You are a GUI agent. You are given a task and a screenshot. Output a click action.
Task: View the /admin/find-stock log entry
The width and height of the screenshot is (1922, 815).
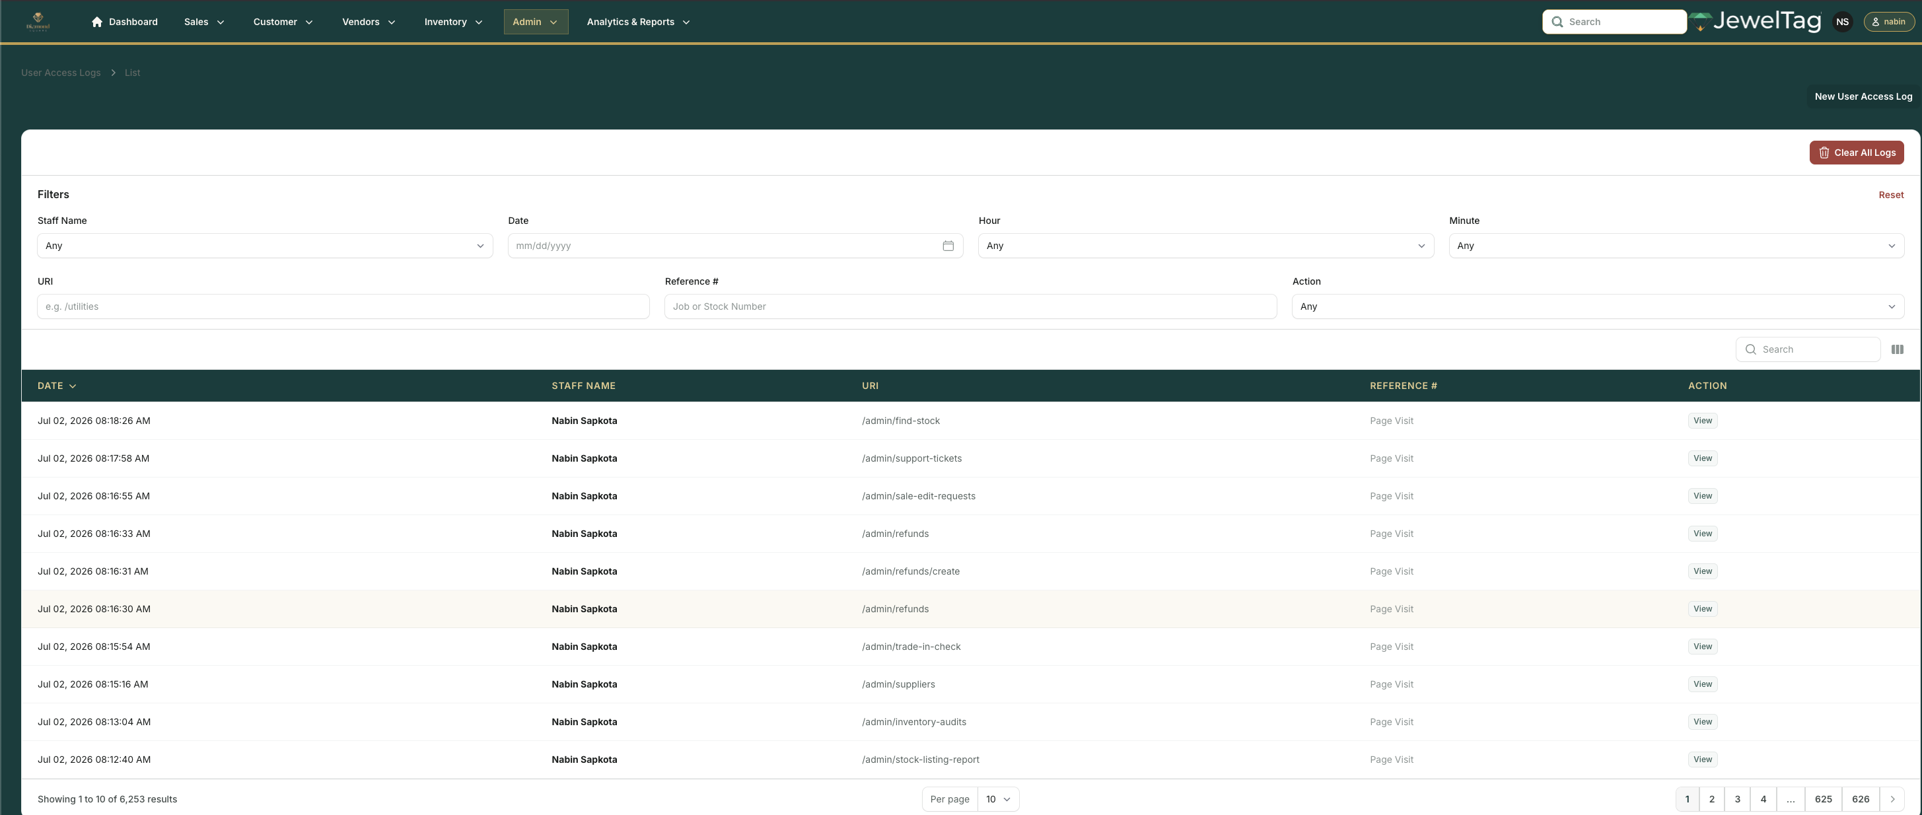point(1703,420)
